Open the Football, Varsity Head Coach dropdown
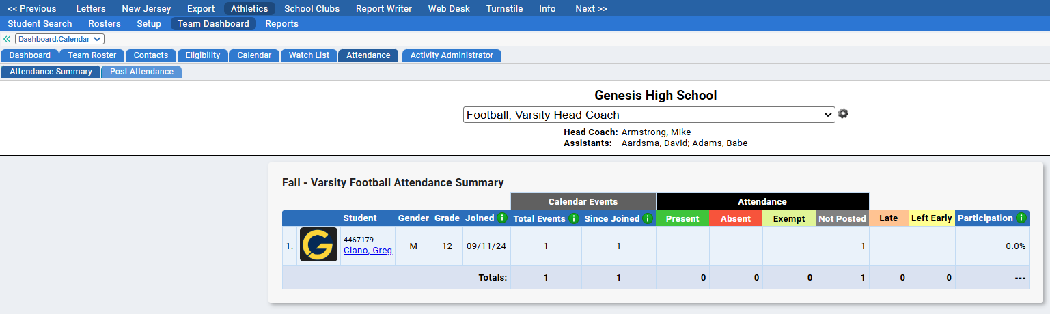Image resolution: width=1050 pixels, height=314 pixels. click(649, 115)
